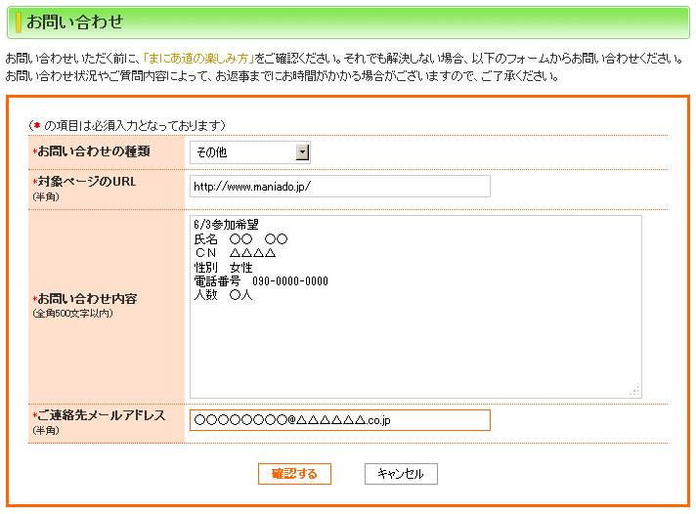This screenshot has width=696, height=514.
Task: Place cursor on 6/3参加希望 line
Action: click(226, 224)
